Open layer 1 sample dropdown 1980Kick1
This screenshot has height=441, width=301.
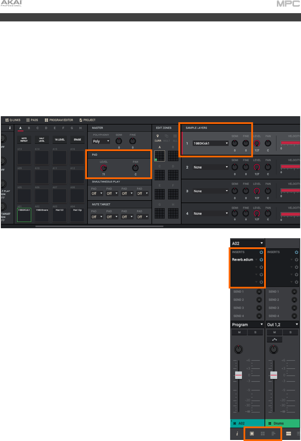[211, 143]
